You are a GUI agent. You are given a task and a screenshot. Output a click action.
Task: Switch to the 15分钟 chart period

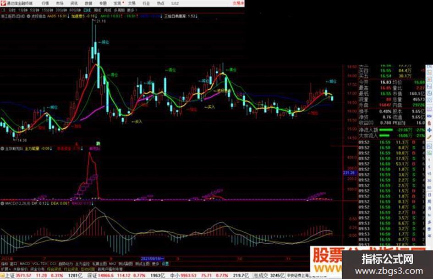[47, 10]
